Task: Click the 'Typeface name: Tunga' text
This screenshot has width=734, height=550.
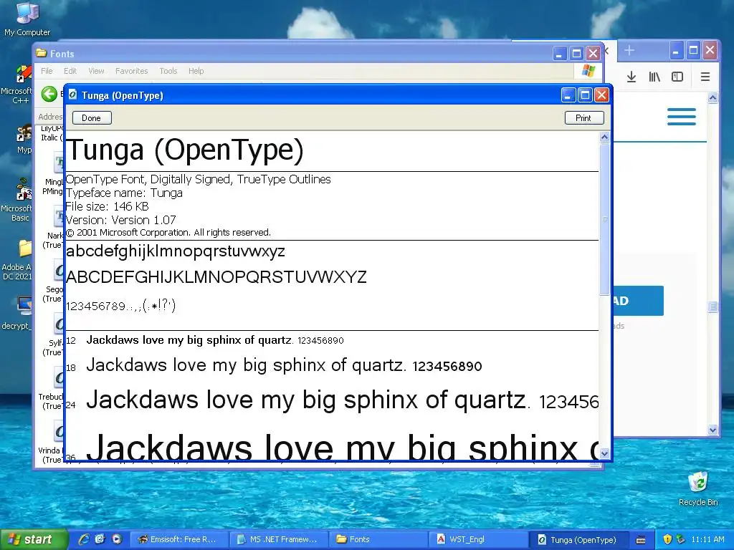Action: [x=124, y=193]
